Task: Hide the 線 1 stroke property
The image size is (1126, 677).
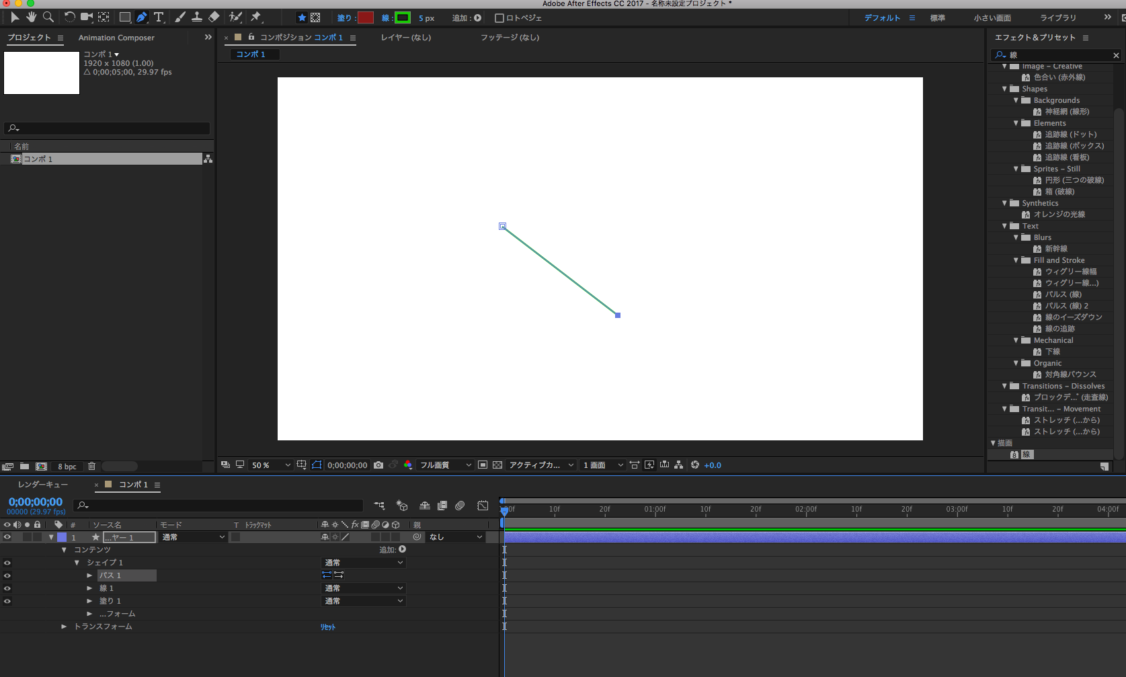Action: click(x=7, y=588)
